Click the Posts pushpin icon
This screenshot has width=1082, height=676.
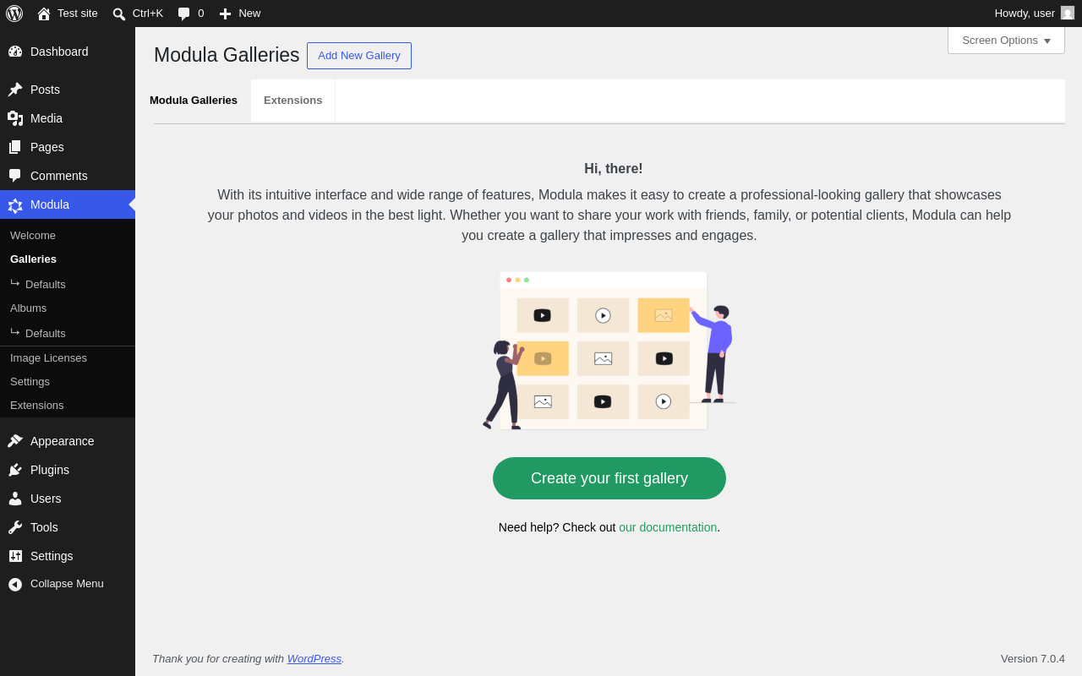pyautogui.click(x=15, y=90)
